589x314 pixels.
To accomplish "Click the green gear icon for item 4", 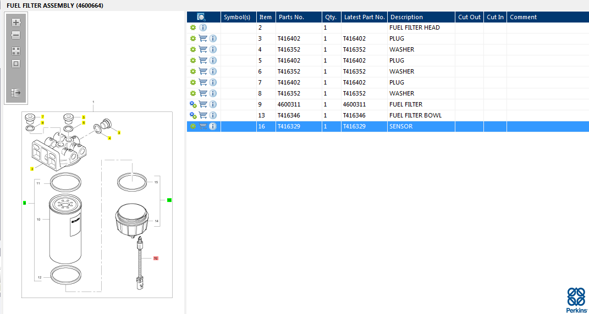I will (x=193, y=49).
